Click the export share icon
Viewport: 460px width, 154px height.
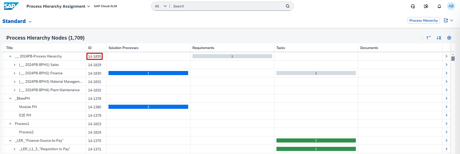[x=446, y=20]
